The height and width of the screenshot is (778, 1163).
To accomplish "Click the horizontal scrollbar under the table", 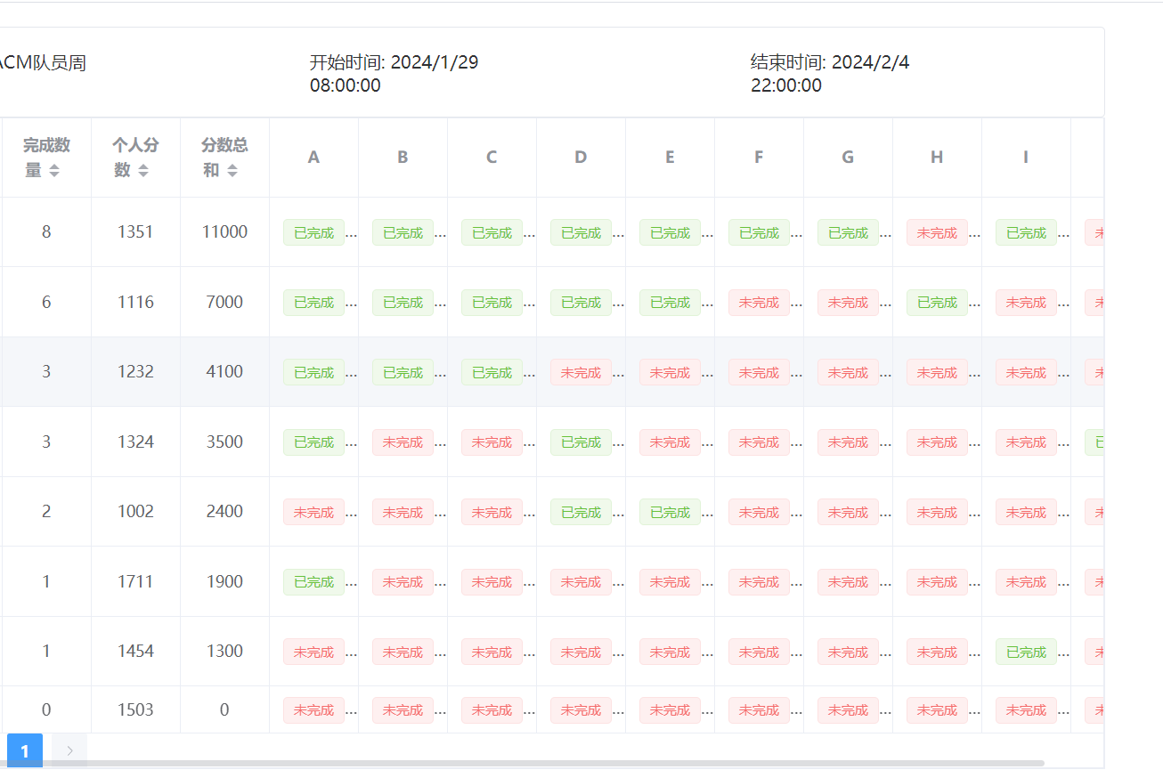I will pos(522,763).
